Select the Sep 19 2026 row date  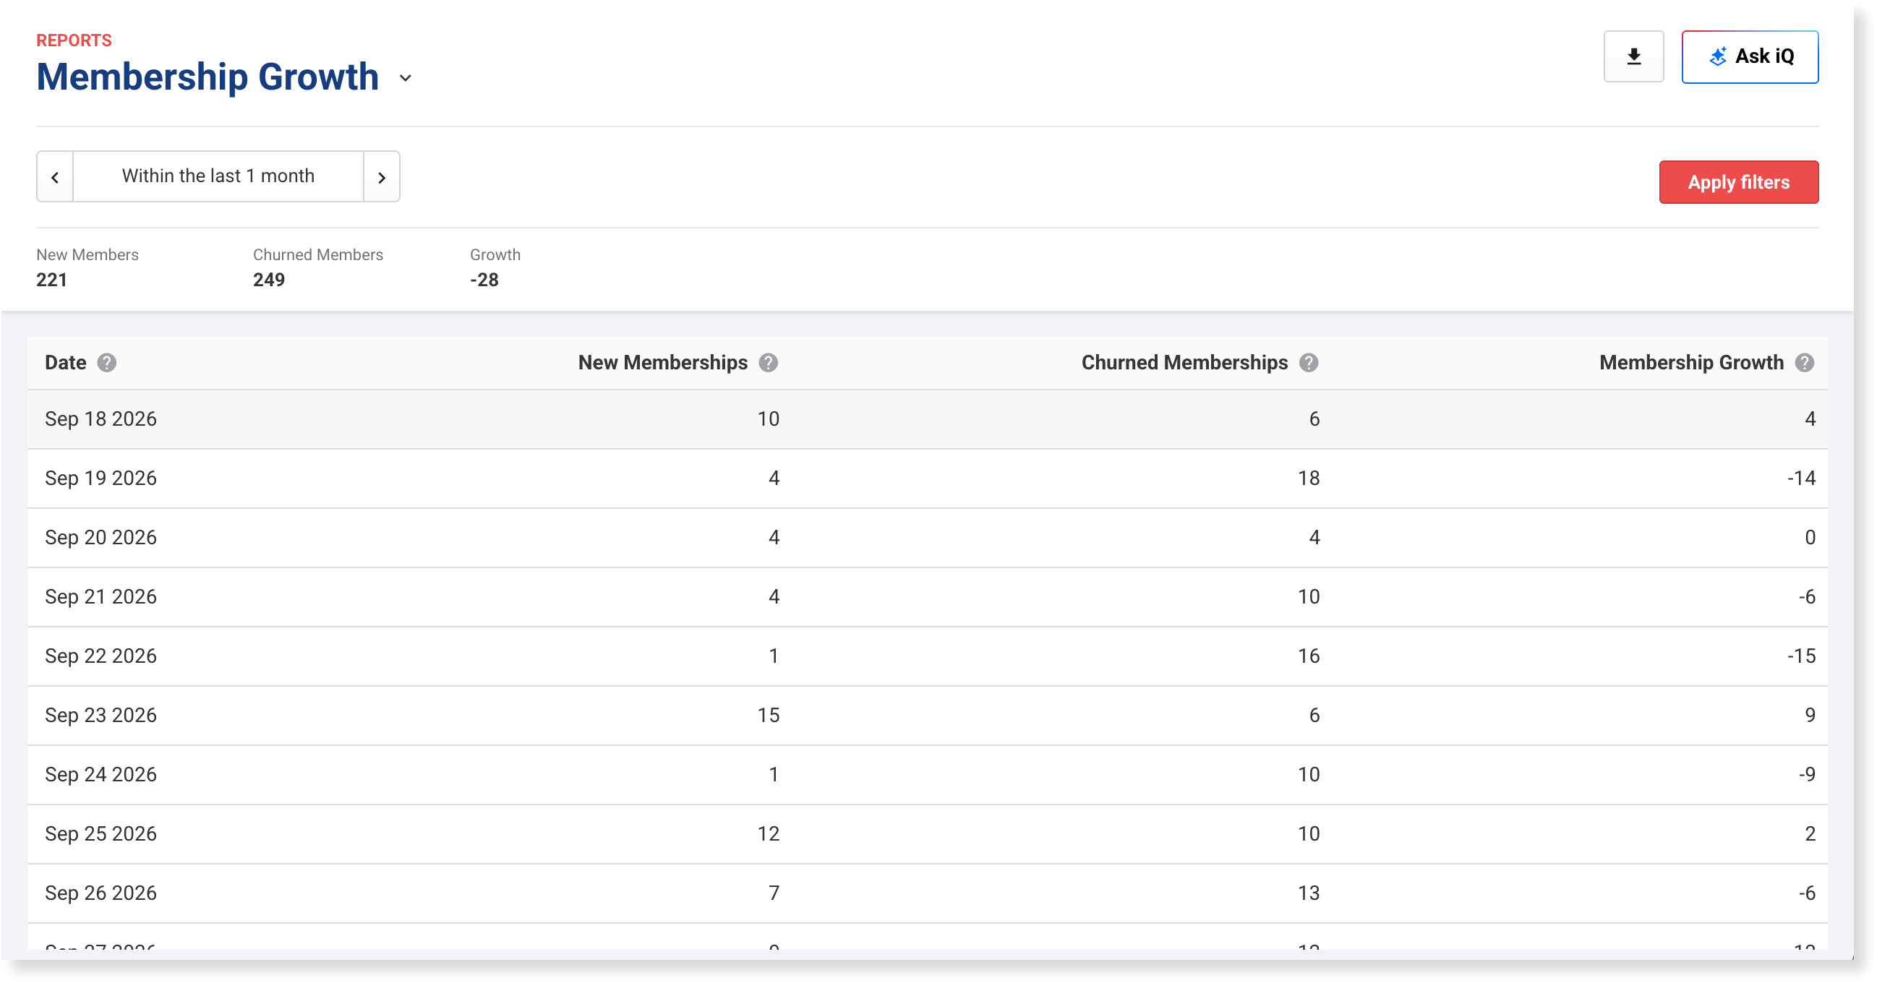pos(101,478)
